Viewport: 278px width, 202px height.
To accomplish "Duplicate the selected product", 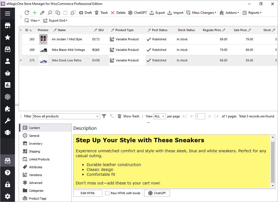I will (x=57, y=12).
